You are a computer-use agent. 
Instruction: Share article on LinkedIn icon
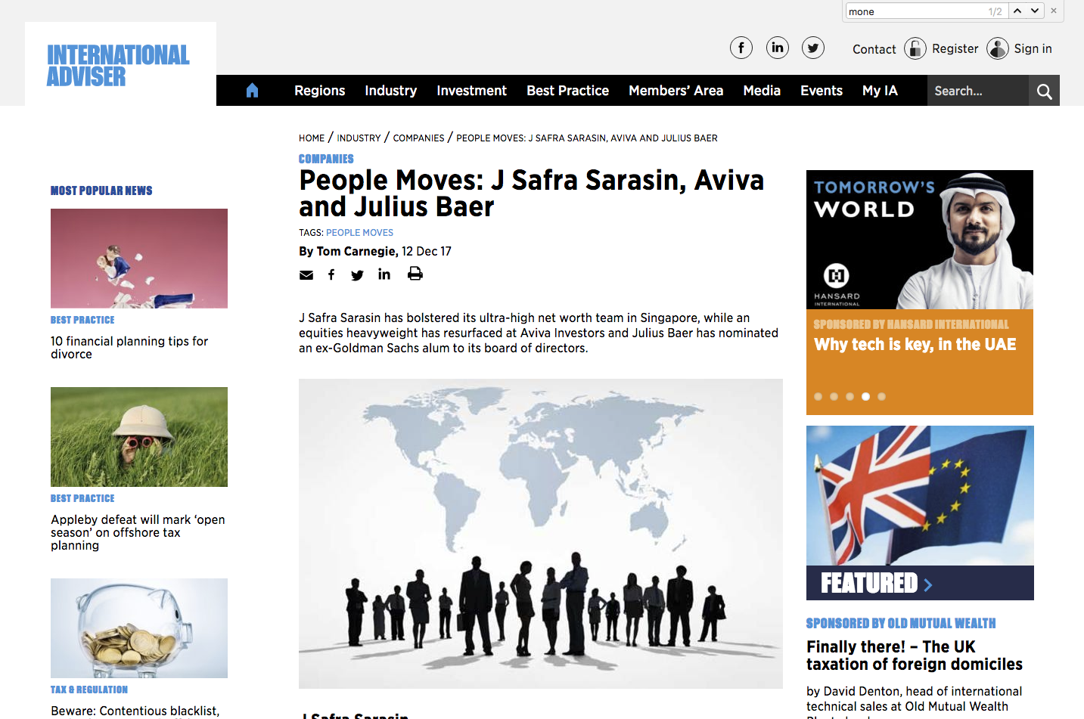pos(384,274)
